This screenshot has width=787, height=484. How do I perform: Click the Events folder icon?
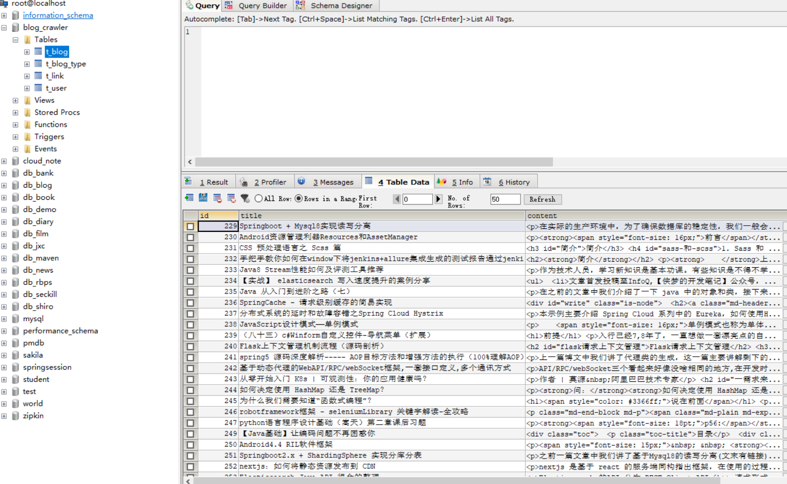[27, 148]
